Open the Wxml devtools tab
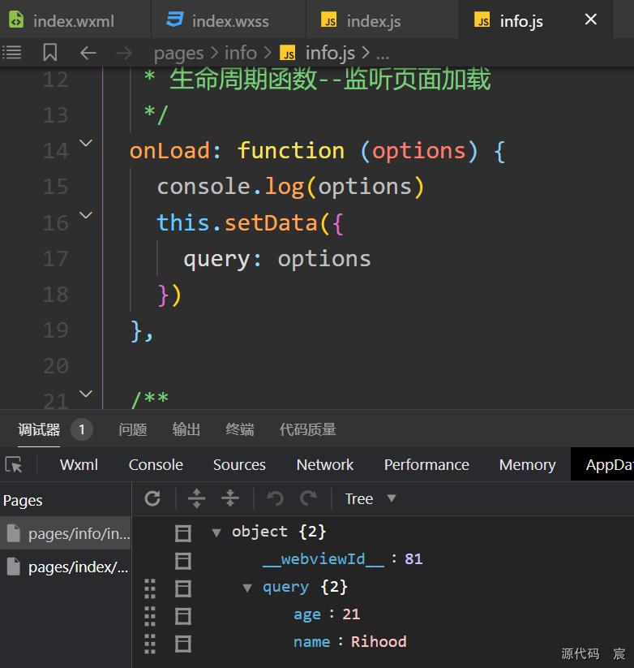Viewport: 634px width, 668px height. 79,465
